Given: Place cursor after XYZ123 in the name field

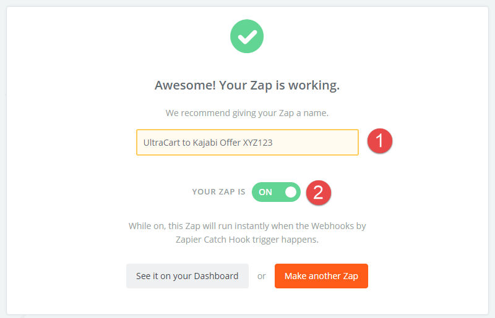Looking at the screenshot, I should (273, 143).
